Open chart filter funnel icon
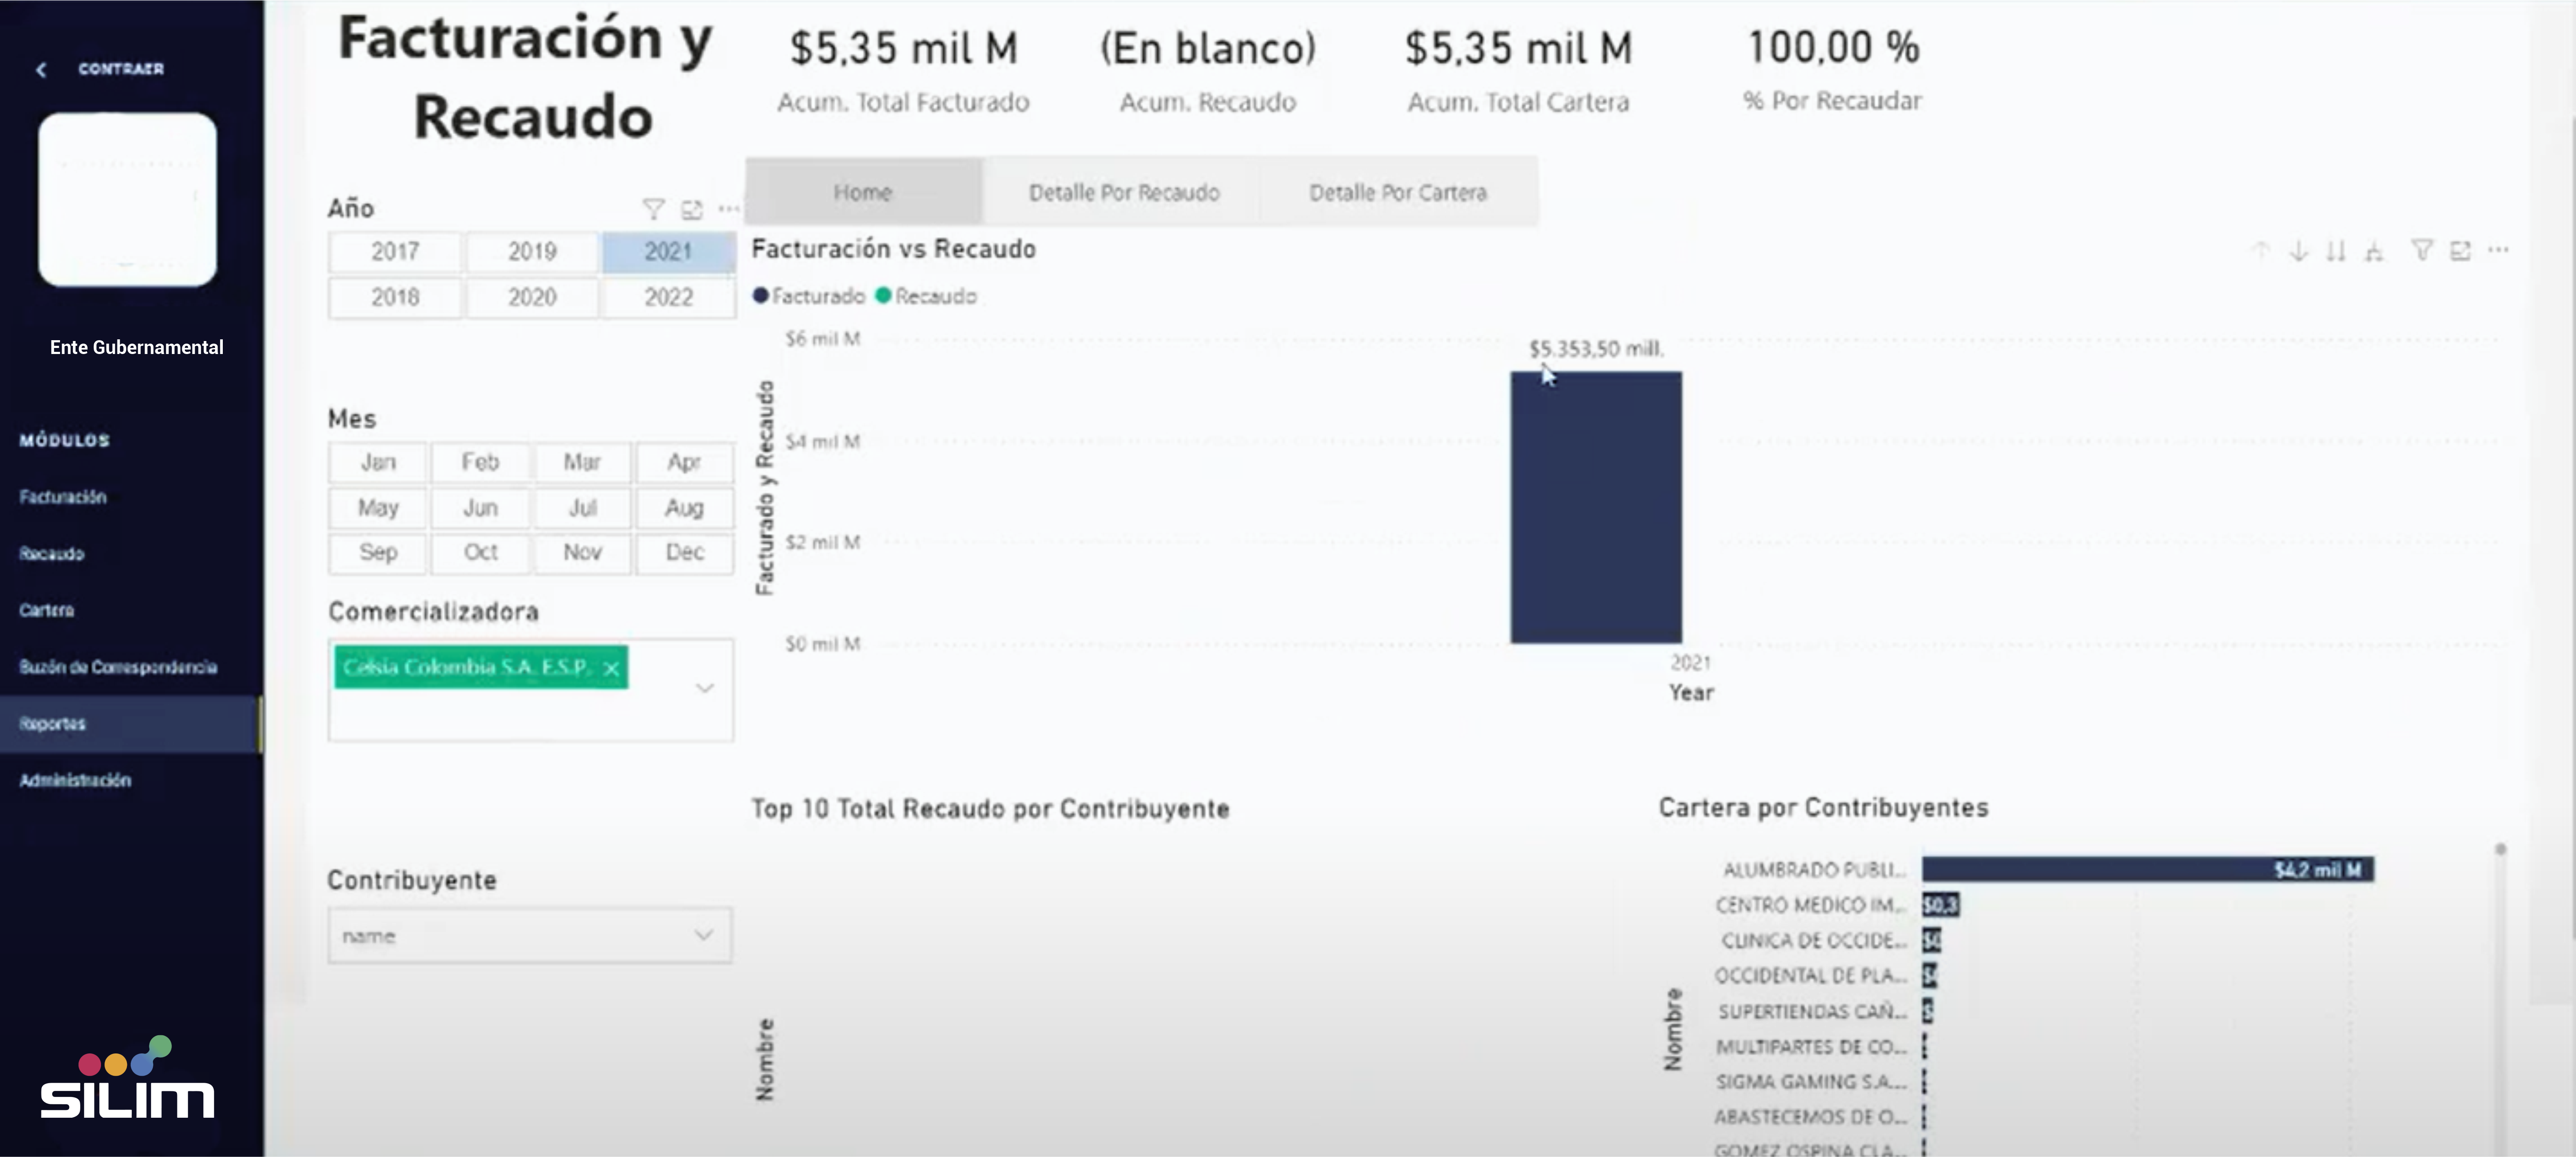Screen dimensions: 2576x1157 (x=2422, y=250)
